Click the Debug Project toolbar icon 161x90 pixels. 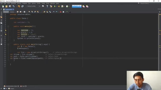coord(59,6)
